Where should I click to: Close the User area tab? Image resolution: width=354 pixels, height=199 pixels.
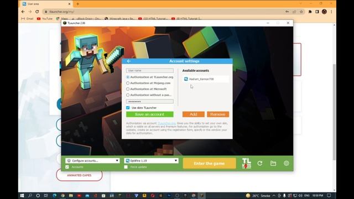pos(69,4)
